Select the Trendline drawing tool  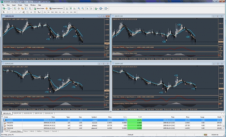20,12
